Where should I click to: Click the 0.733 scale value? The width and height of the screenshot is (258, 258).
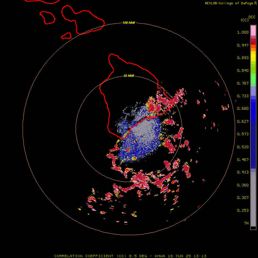coord(243,96)
